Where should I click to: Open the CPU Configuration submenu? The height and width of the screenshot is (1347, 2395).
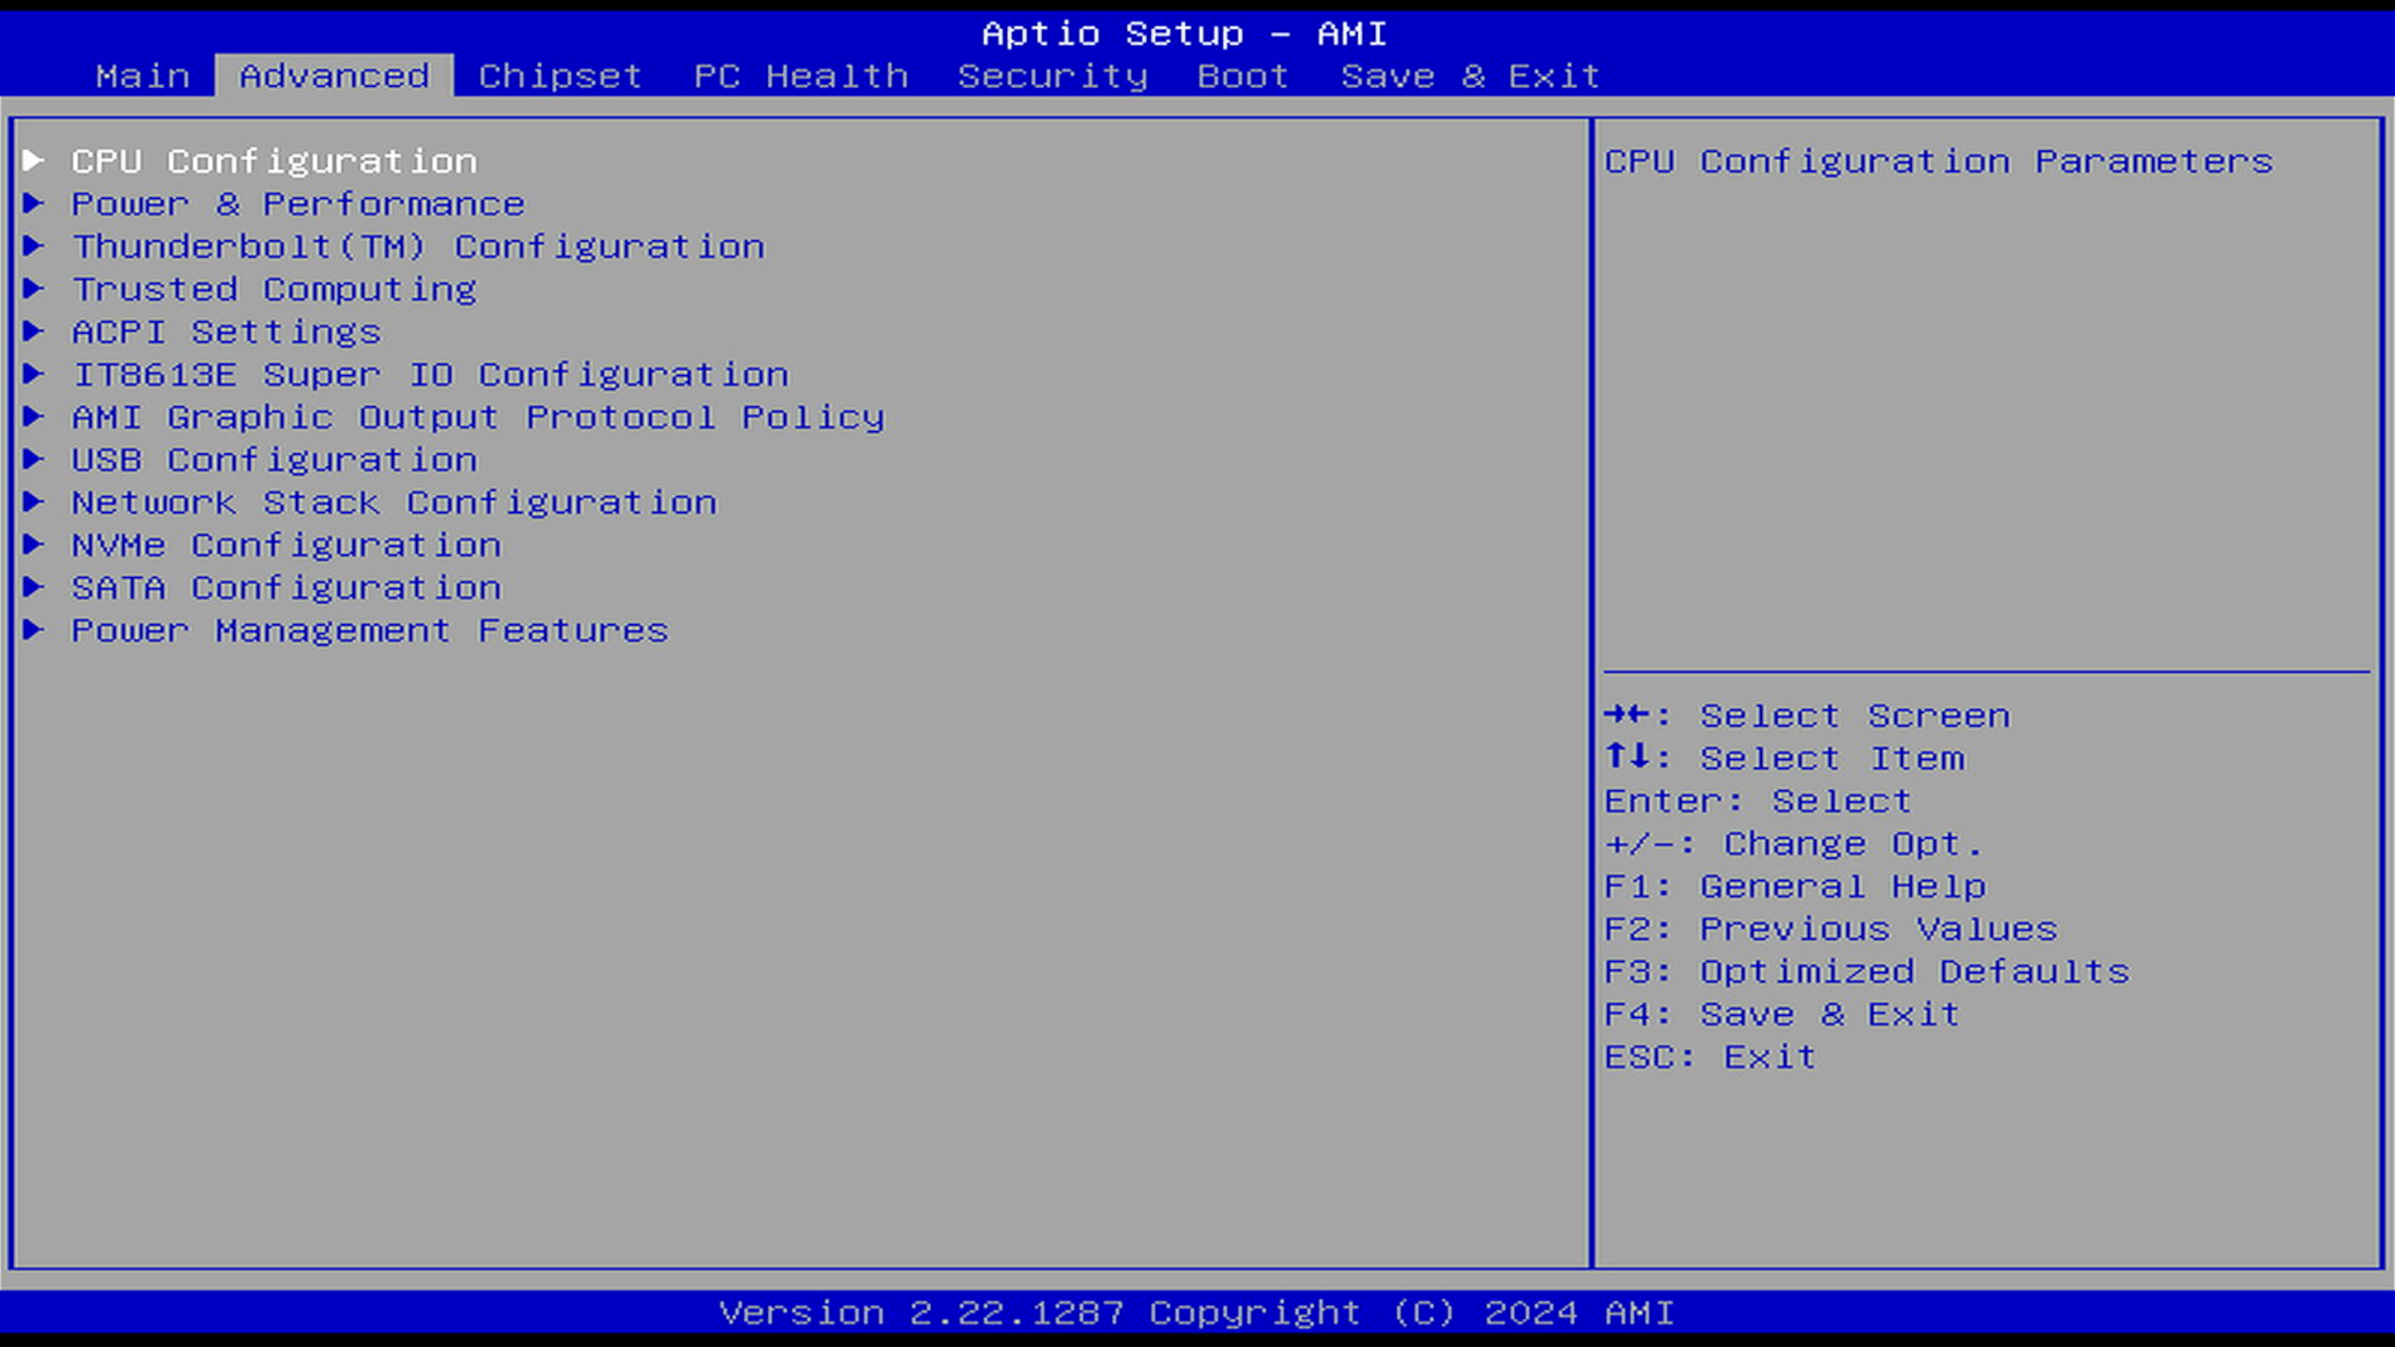pos(275,162)
